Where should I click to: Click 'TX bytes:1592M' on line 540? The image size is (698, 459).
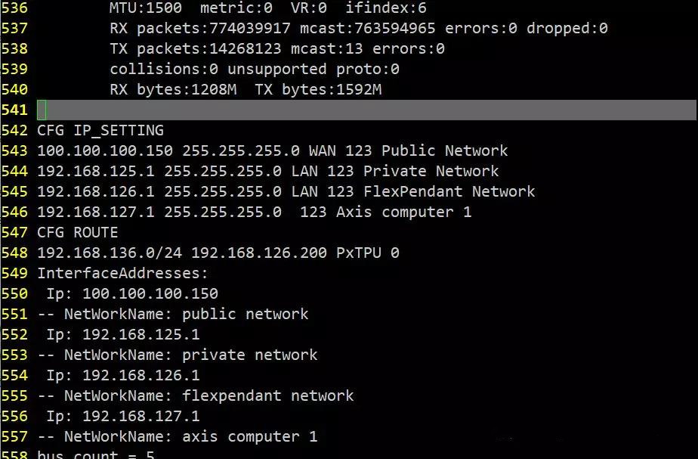point(318,89)
